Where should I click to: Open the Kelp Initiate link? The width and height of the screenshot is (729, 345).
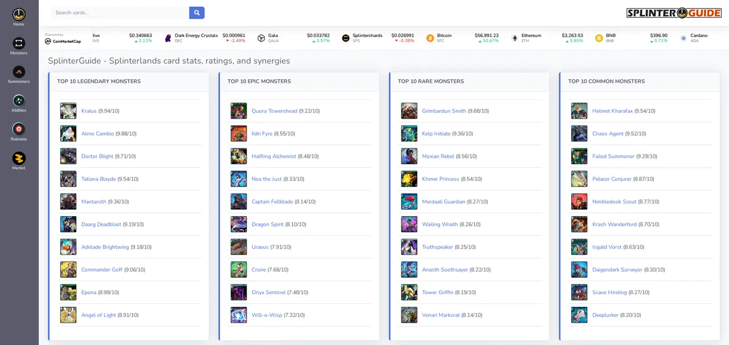(436, 133)
